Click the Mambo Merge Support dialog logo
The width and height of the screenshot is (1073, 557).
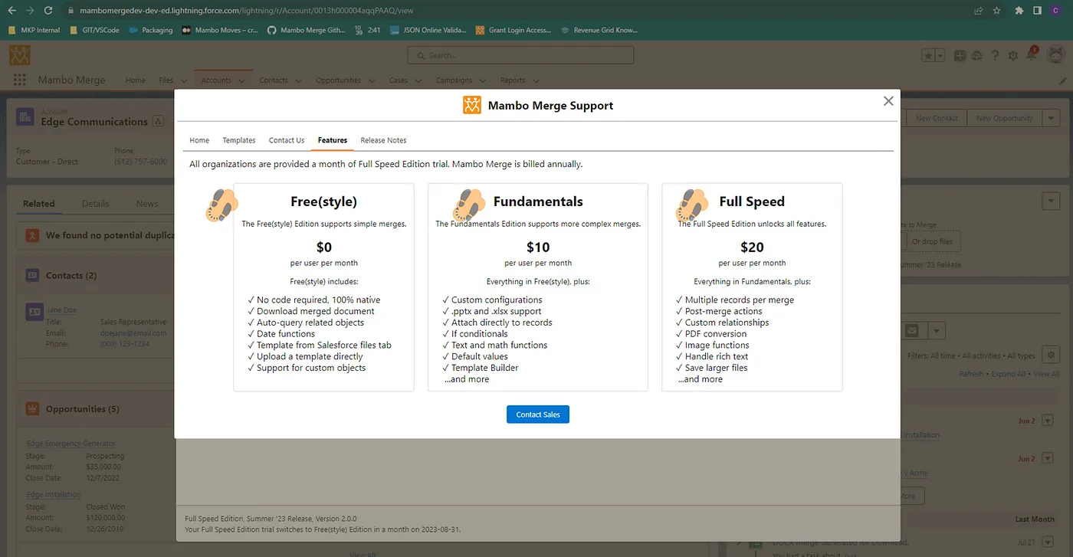[472, 105]
